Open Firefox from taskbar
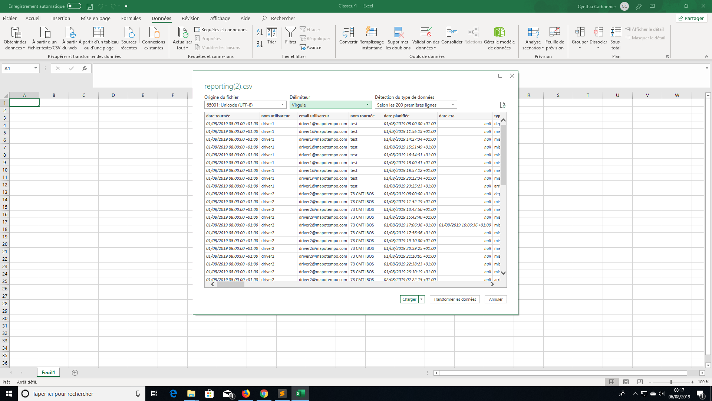 246,394
